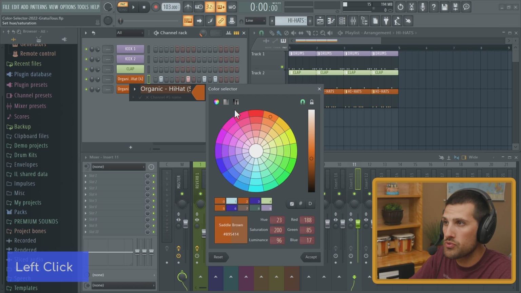The image size is (521, 293).
Task: Open the Line snap dropdown
Action: [255, 21]
